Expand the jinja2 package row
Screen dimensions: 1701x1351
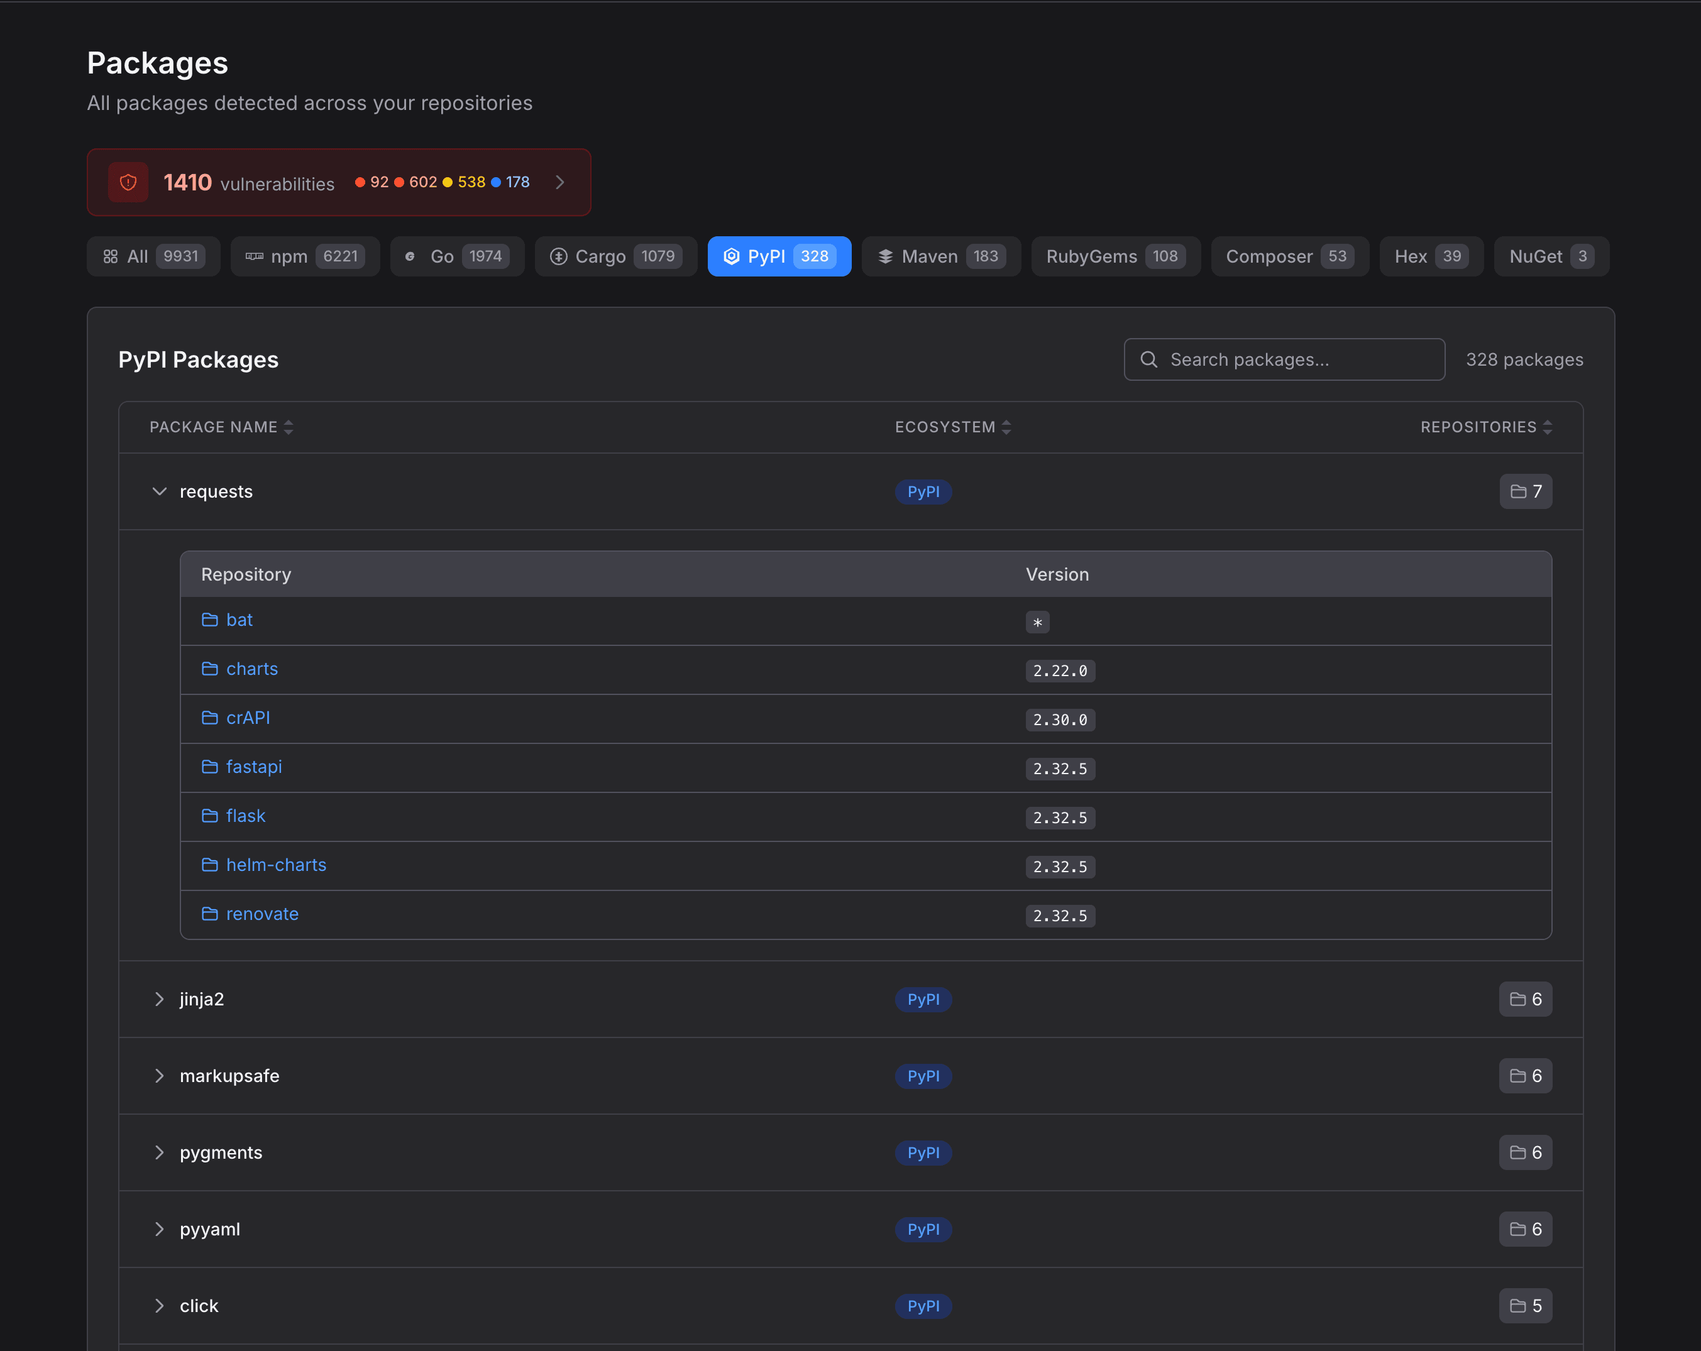coord(160,998)
